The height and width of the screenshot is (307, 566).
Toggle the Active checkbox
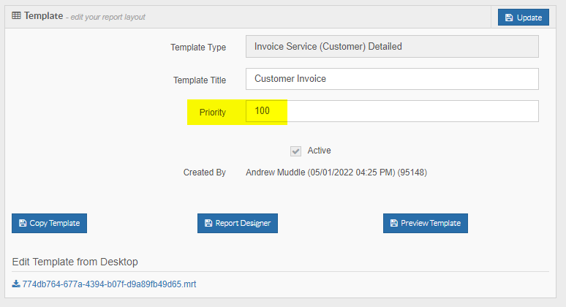(295, 151)
